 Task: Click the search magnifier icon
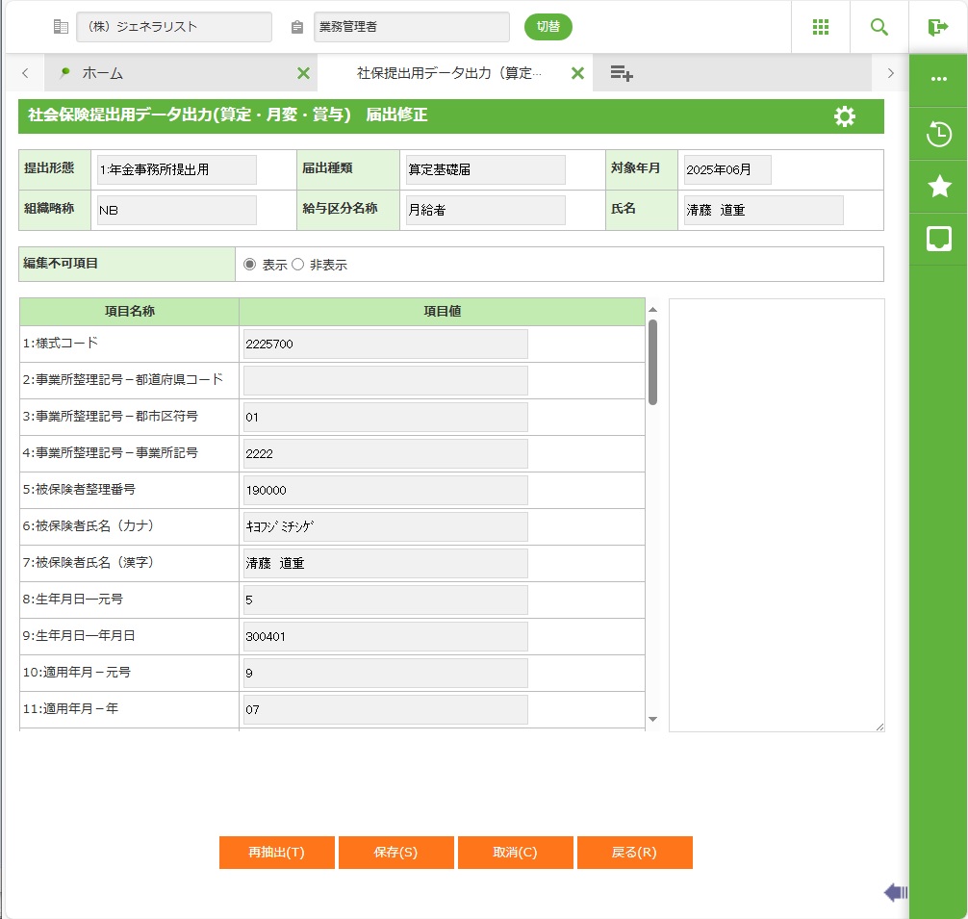click(x=879, y=27)
